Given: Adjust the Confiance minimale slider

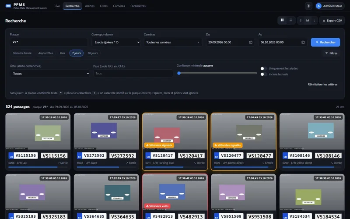Looking at the screenshot, I should pyautogui.click(x=217, y=73).
